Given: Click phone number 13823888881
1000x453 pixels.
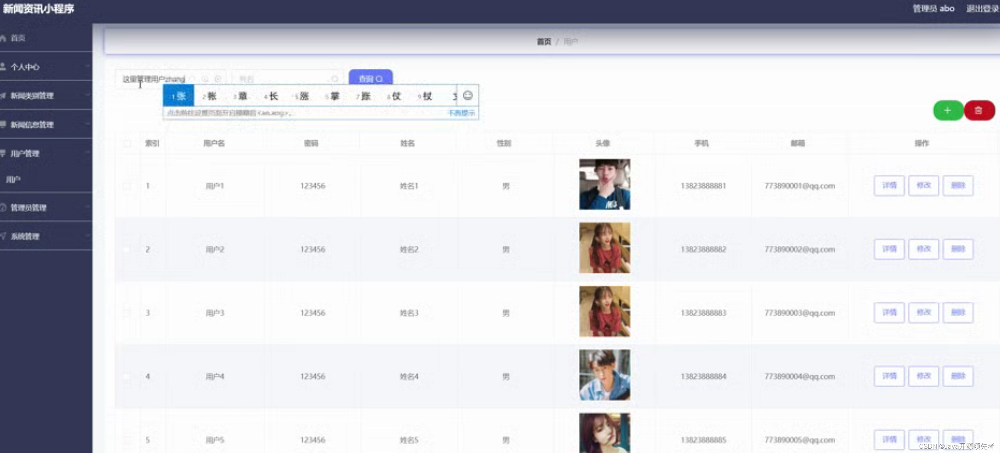Looking at the screenshot, I should click(703, 186).
